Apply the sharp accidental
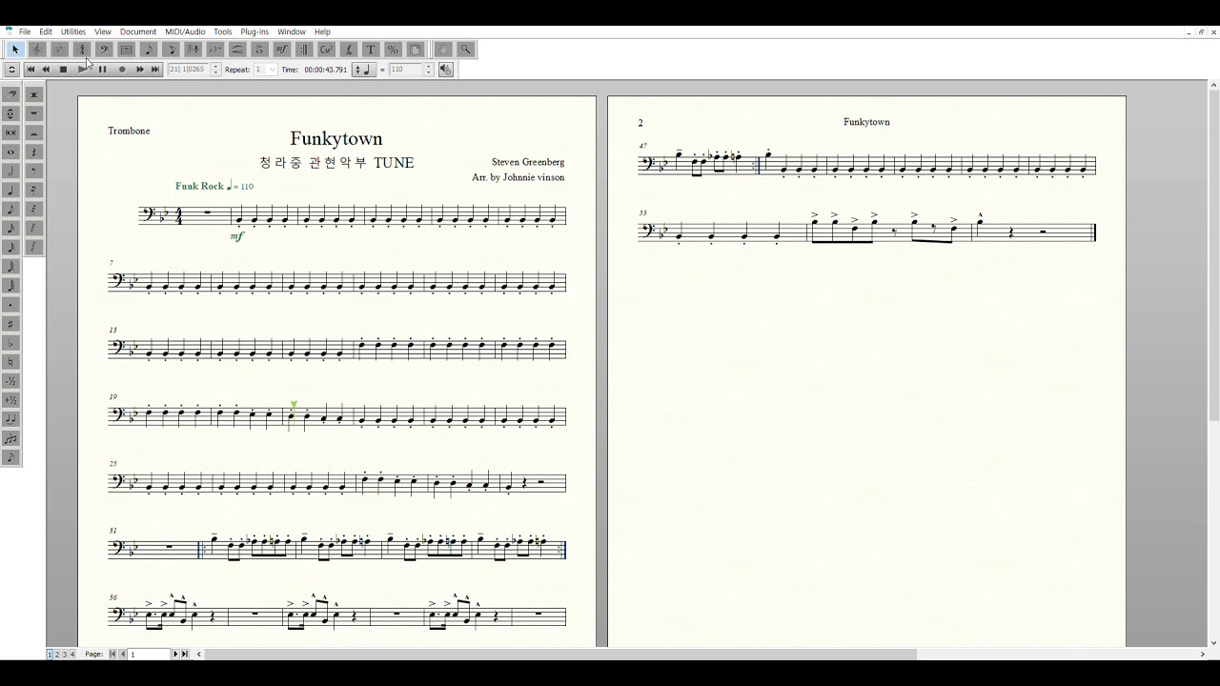Image resolution: width=1220 pixels, height=686 pixels. pyautogui.click(x=11, y=323)
